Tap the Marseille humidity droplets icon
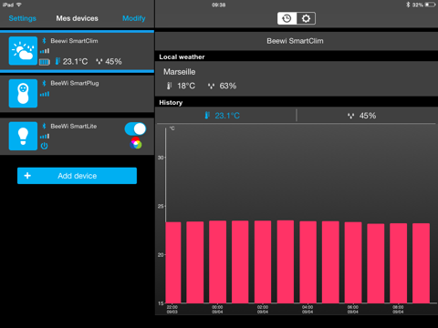 tap(211, 86)
